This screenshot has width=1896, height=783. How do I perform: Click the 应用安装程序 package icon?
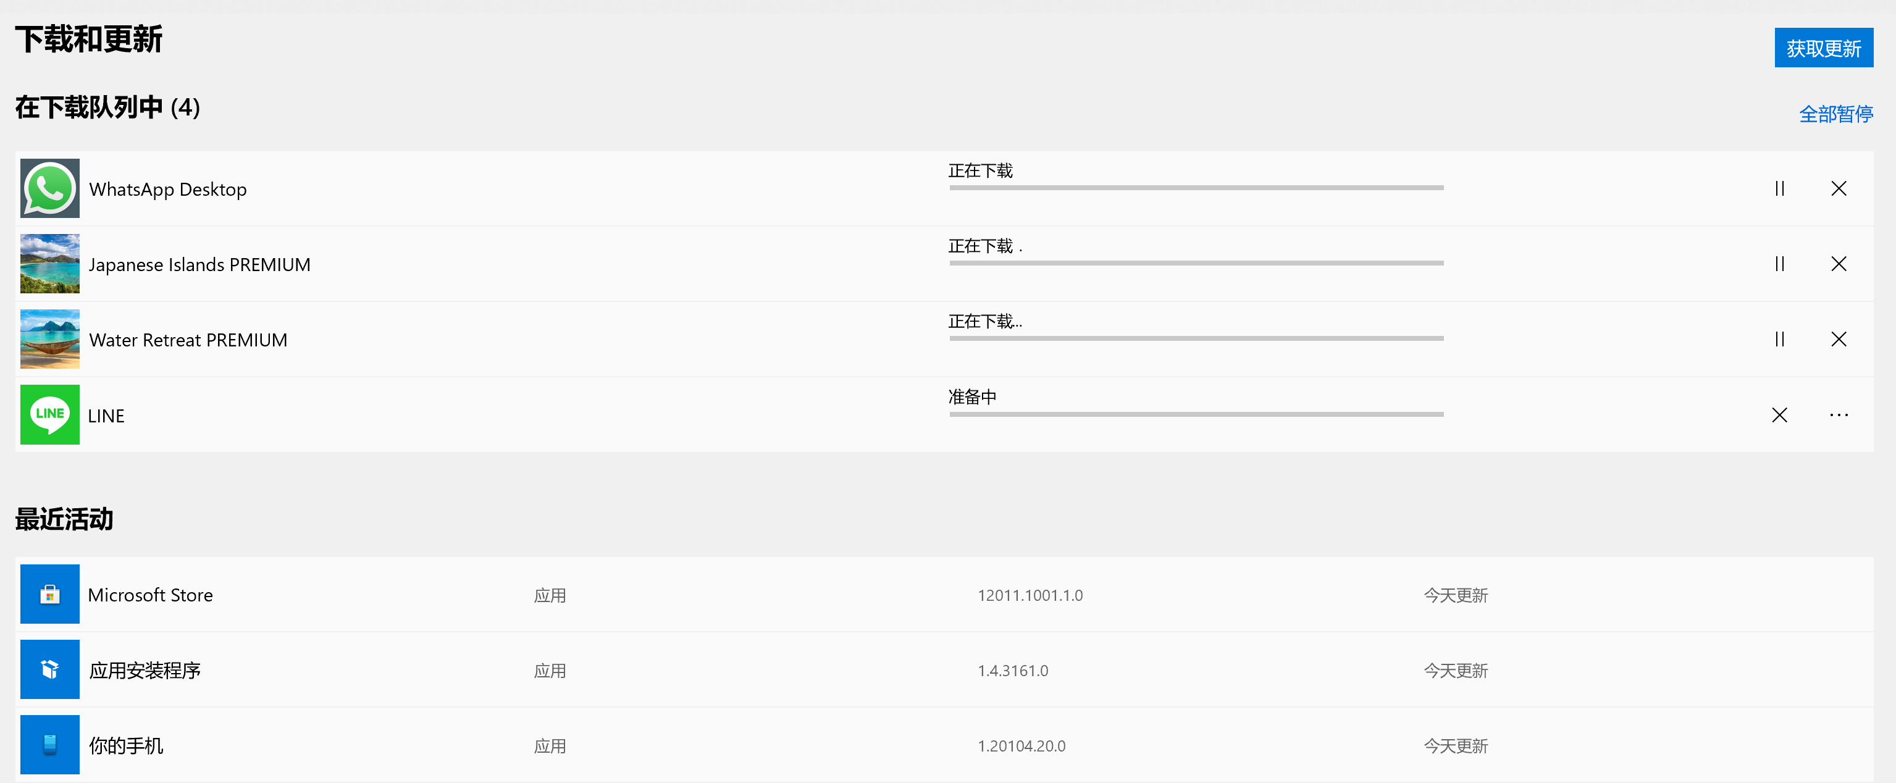(50, 669)
